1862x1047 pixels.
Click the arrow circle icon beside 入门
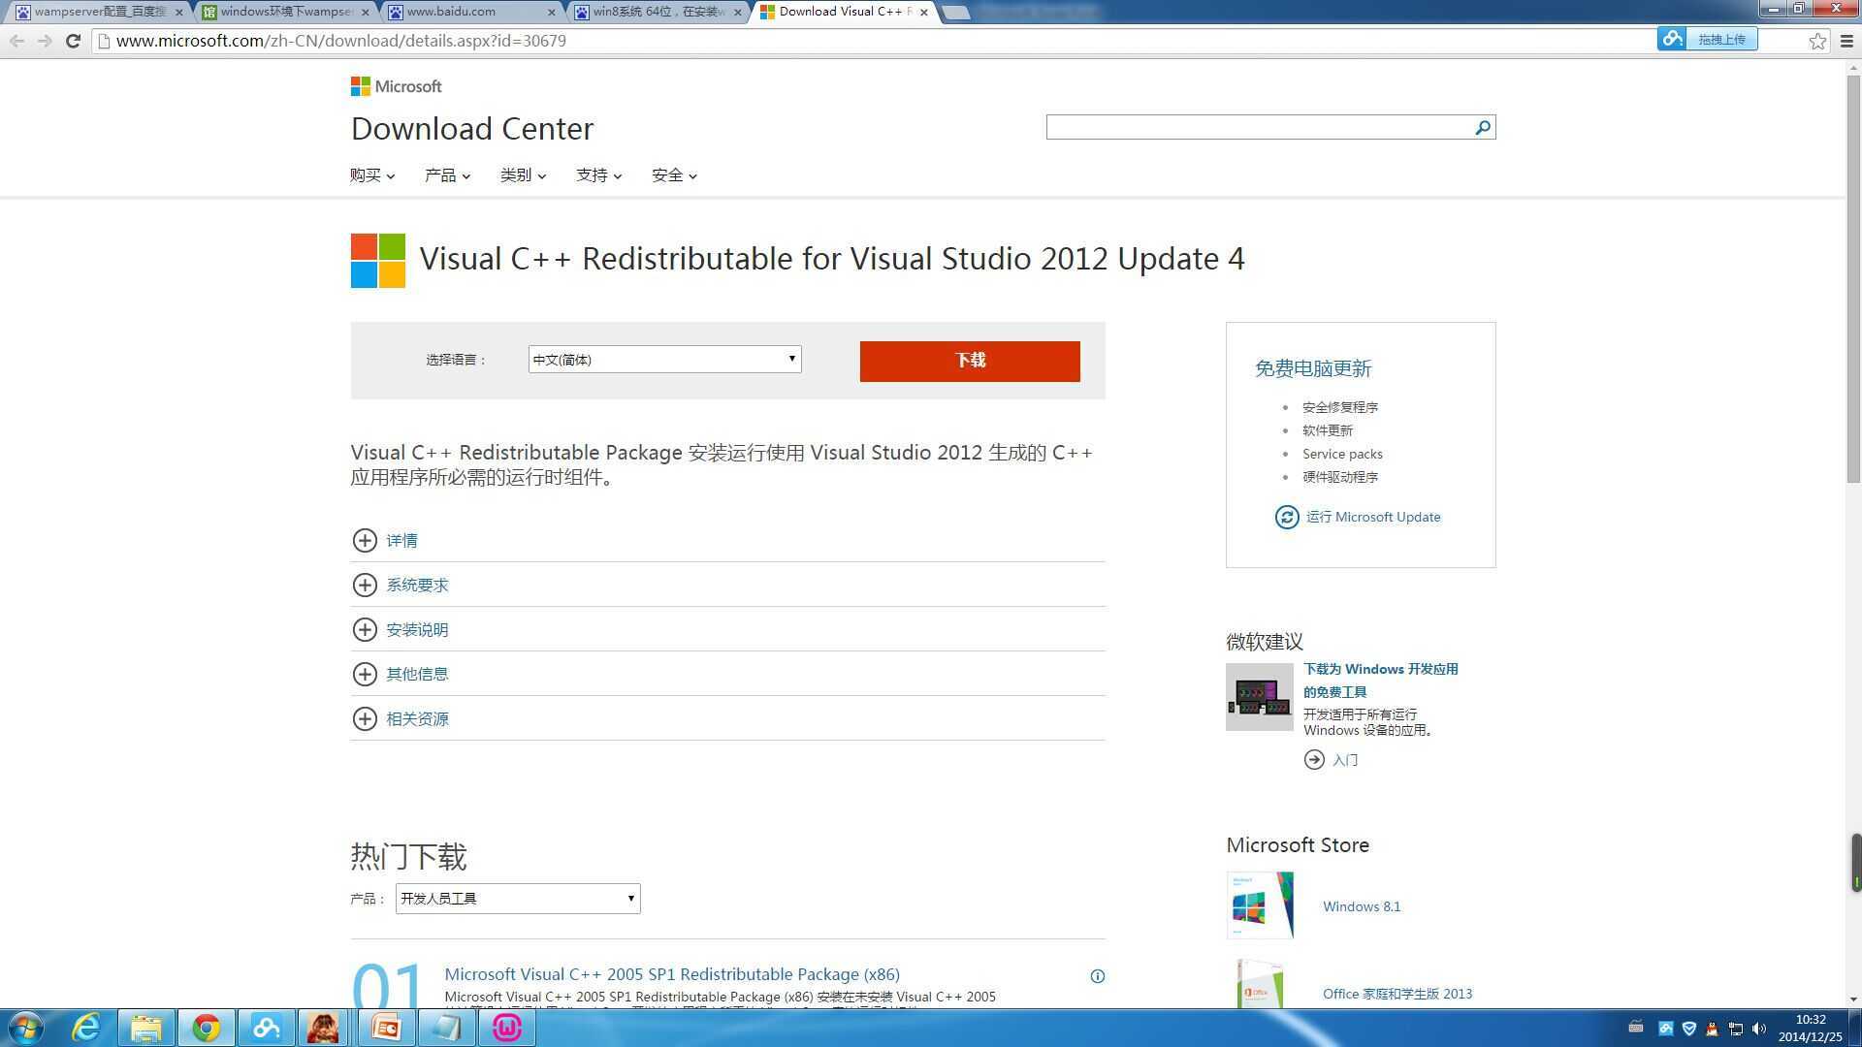tap(1314, 760)
